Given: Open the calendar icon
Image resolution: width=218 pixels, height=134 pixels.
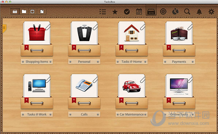Looking at the screenshot, I should pyautogui.click(x=139, y=12).
